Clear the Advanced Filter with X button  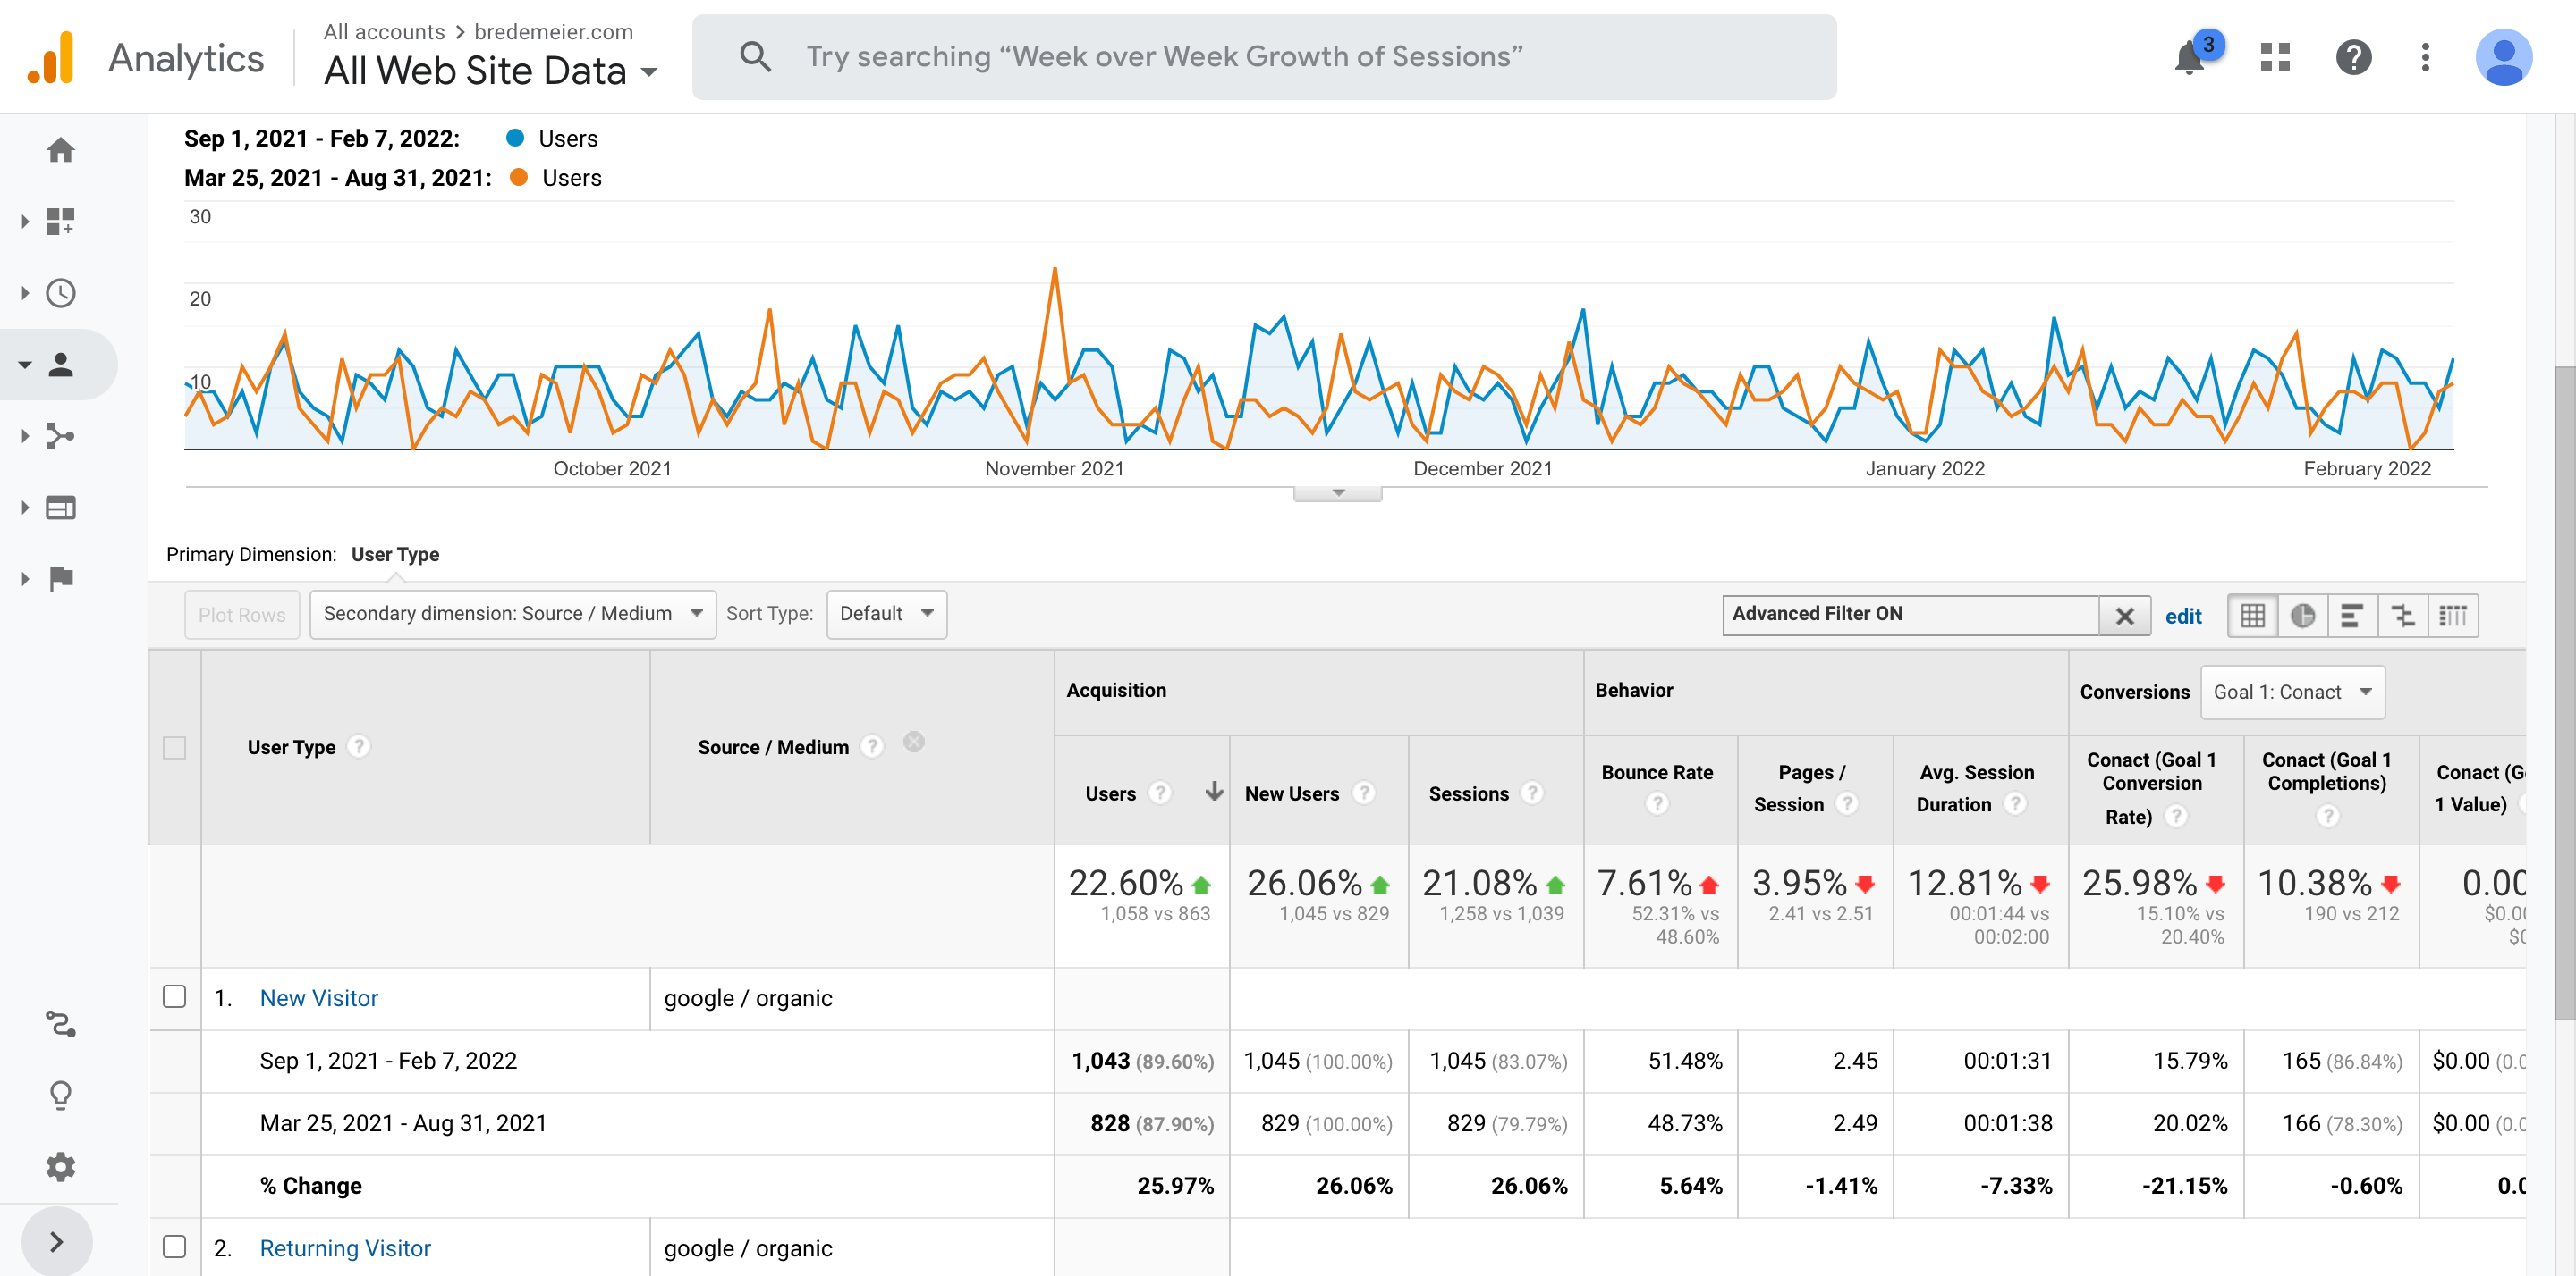[x=2124, y=617]
